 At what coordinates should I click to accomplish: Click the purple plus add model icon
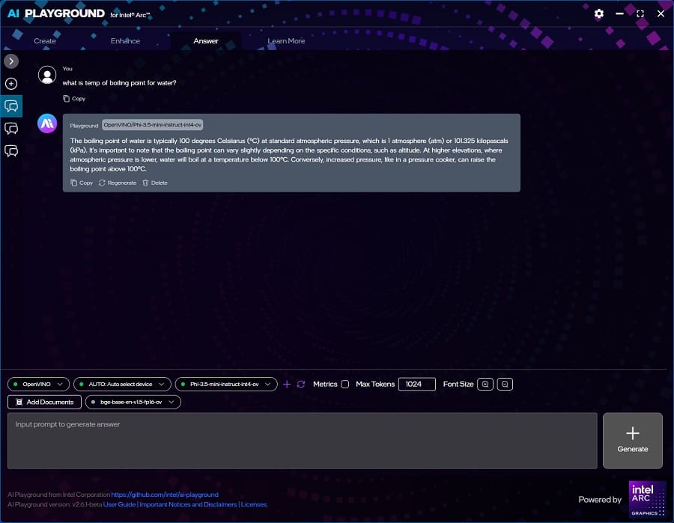click(x=287, y=384)
